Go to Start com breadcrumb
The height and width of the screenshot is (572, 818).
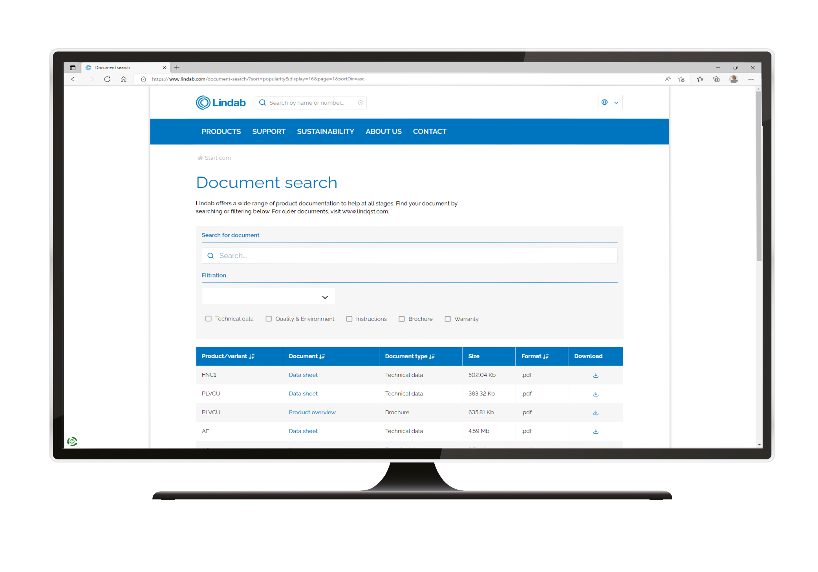point(217,158)
